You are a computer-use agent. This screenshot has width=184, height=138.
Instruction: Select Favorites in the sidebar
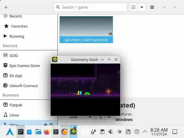point(29,26)
